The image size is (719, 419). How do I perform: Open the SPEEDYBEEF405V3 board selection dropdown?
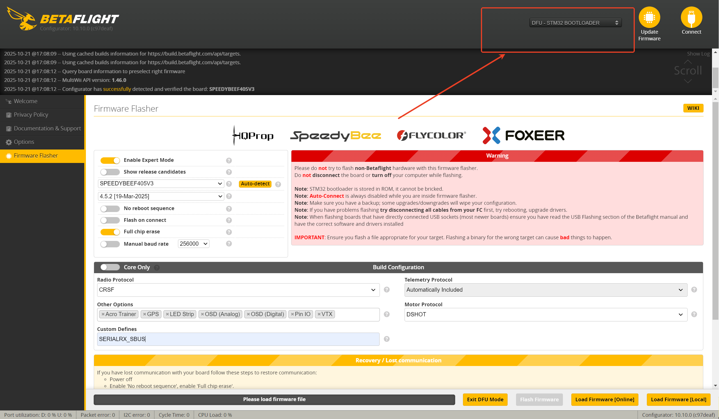coord(161,184)
